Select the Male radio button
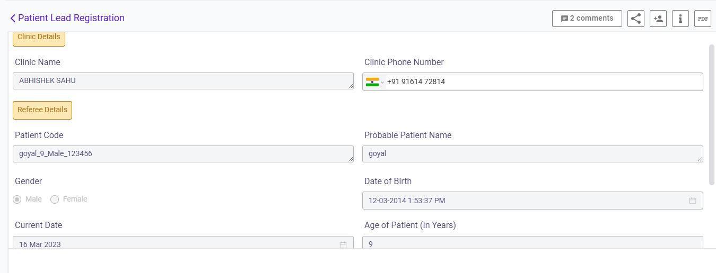Viewport: 716px width, 273px height. tap(17, 199)
